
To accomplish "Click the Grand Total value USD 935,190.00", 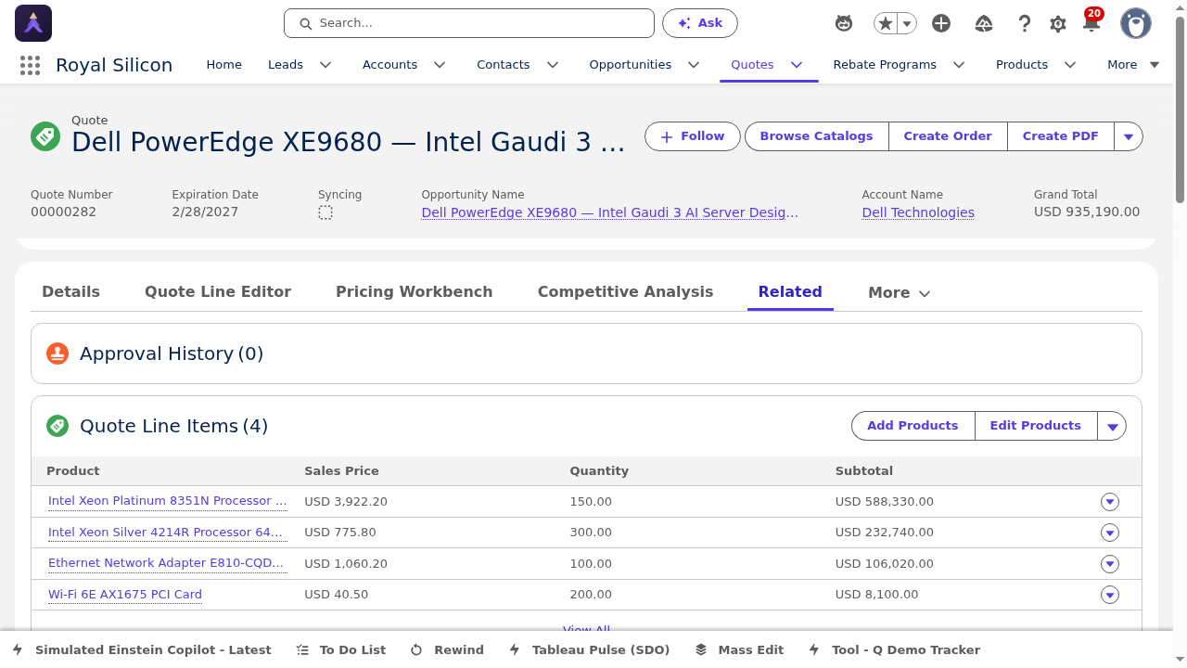I will pos(1087,212).
